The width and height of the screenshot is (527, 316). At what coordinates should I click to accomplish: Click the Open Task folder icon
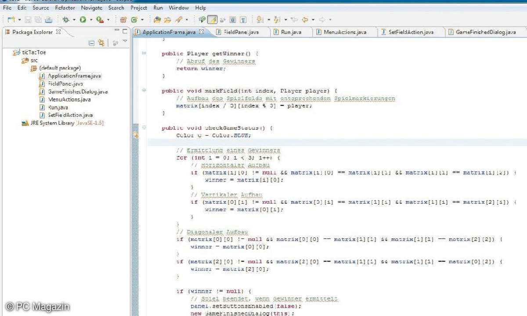tap(167, 20)
